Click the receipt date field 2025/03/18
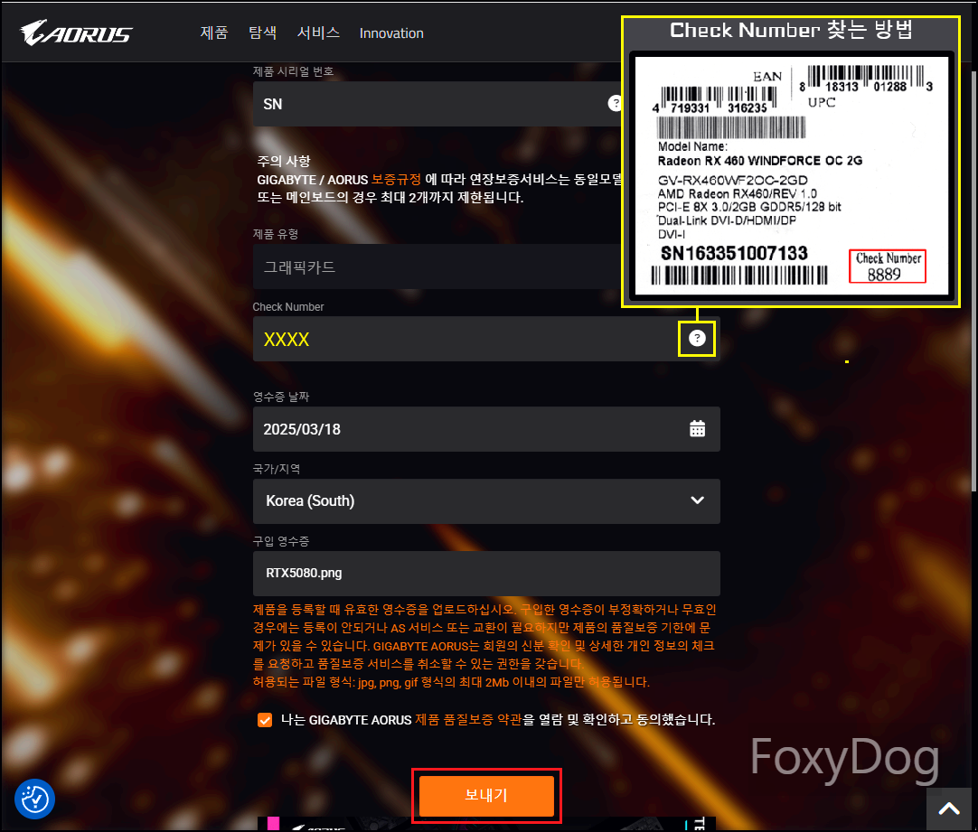Viewport: 978px width, 832px height. pyautogui.click(x=486, y=429)
